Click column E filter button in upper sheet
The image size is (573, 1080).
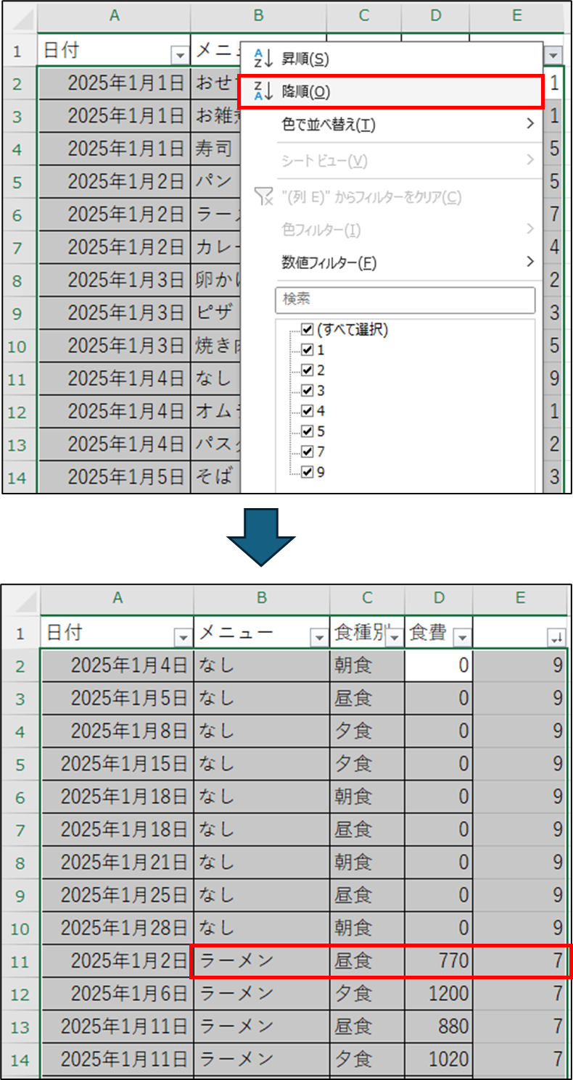coord(553,55)
